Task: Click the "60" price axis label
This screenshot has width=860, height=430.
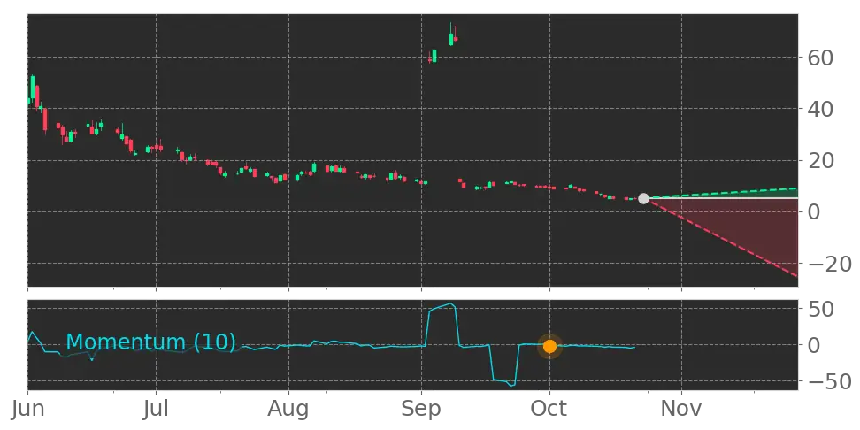Action: [x=821, y=57]
